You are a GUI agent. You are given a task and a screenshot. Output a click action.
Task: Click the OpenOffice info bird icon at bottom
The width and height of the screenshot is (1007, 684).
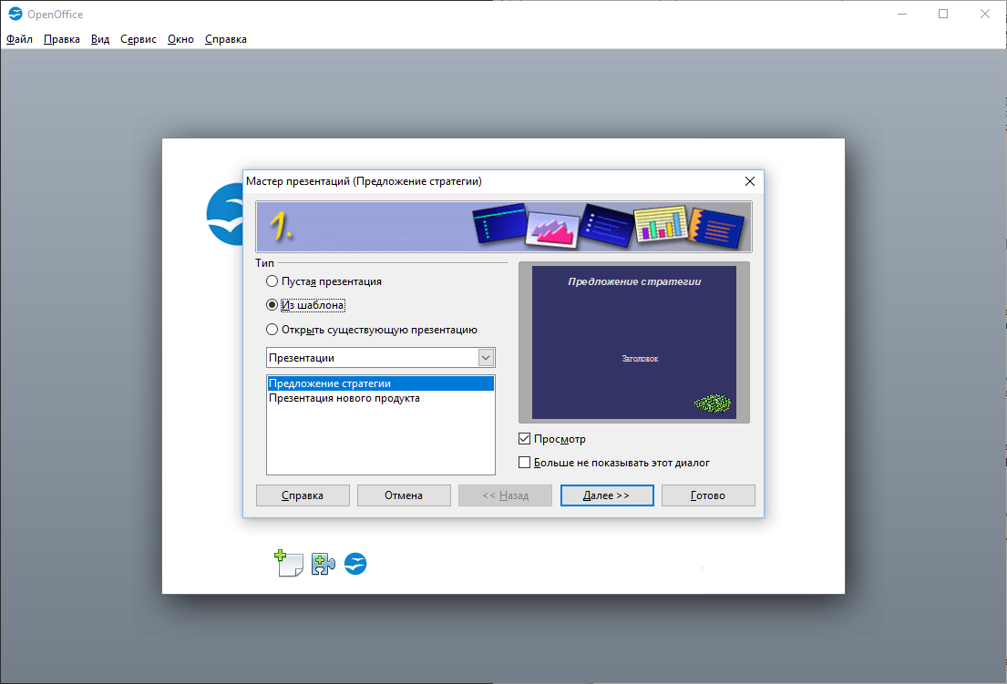pyautogui.click(x=355, y=564)
